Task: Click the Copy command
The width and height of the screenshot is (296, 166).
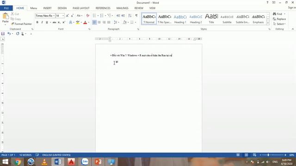Action: coord(16,19)
